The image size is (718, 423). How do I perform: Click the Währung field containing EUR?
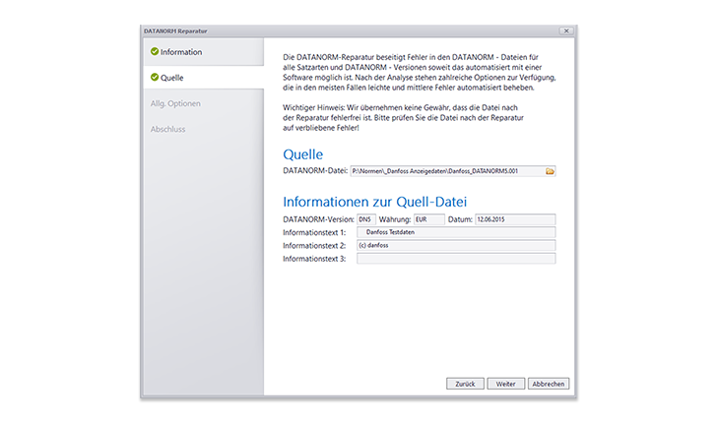(429, 219)
